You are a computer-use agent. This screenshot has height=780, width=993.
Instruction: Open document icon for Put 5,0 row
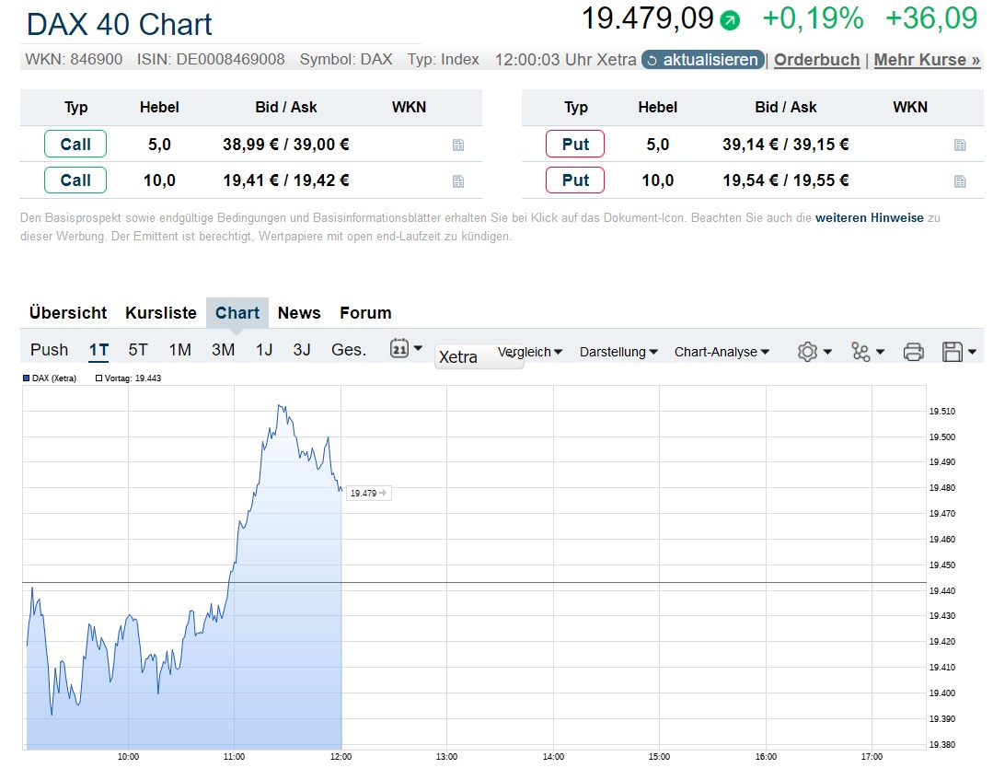coord(960,145)
